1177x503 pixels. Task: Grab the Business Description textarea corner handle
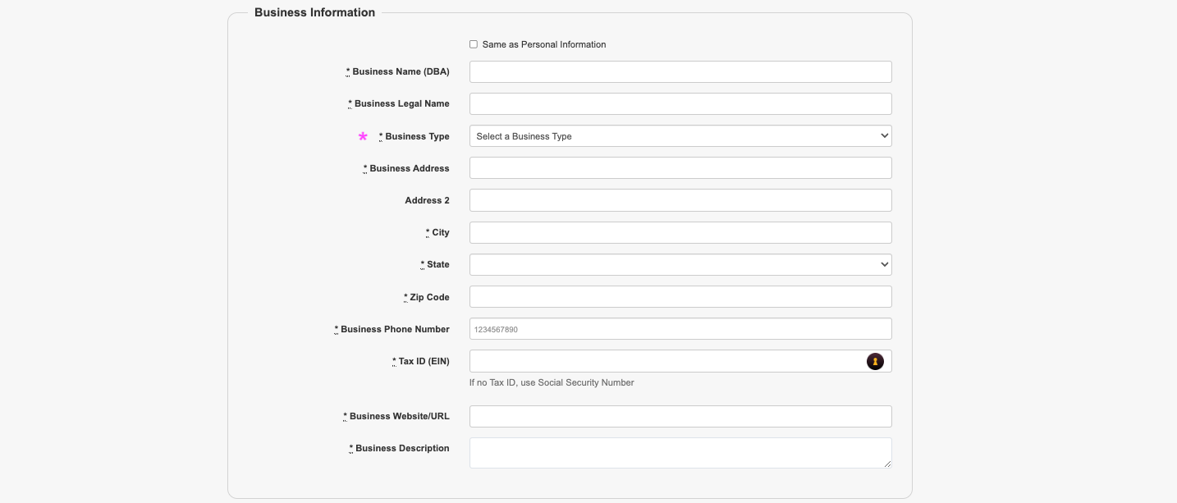pos(886,464)
